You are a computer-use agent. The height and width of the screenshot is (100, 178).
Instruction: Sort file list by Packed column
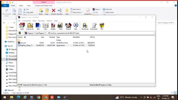click(52, 37)
